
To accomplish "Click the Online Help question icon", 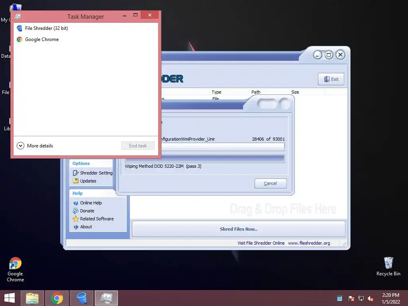I will point(76,203).
